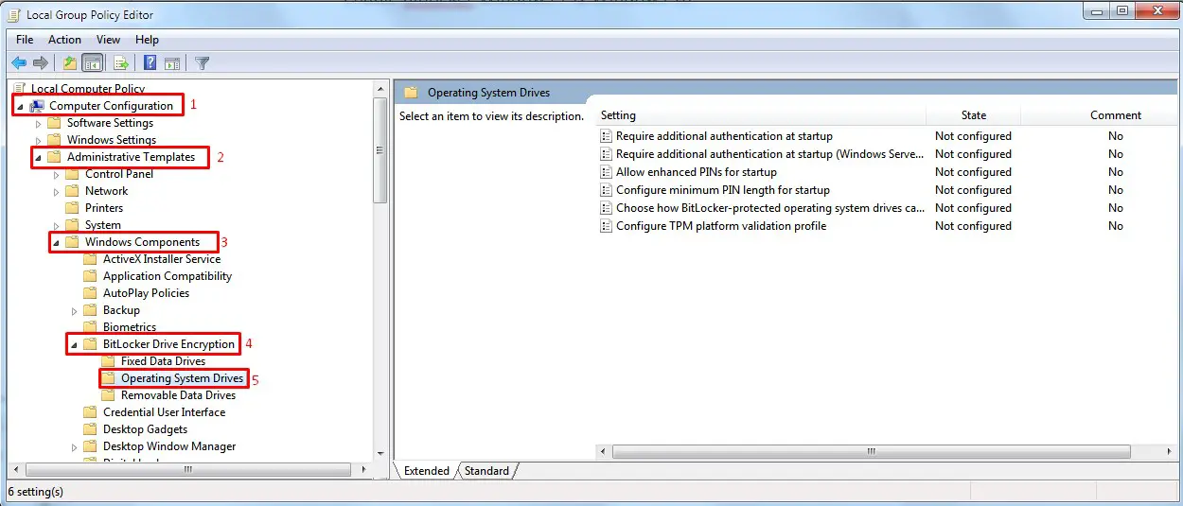
Task: Open Help via the blue question mark icon
Action: click(150, 63)
